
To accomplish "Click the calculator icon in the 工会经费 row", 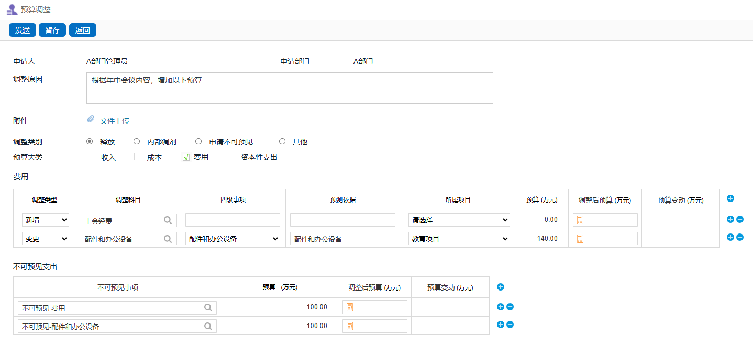I will pyautogui.click(x=580, y=220).
